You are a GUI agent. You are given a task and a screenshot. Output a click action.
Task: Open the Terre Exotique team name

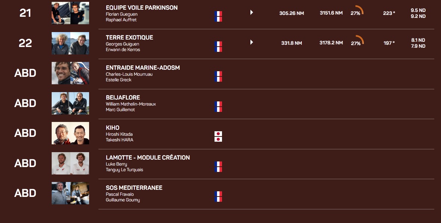coord(129,37)
